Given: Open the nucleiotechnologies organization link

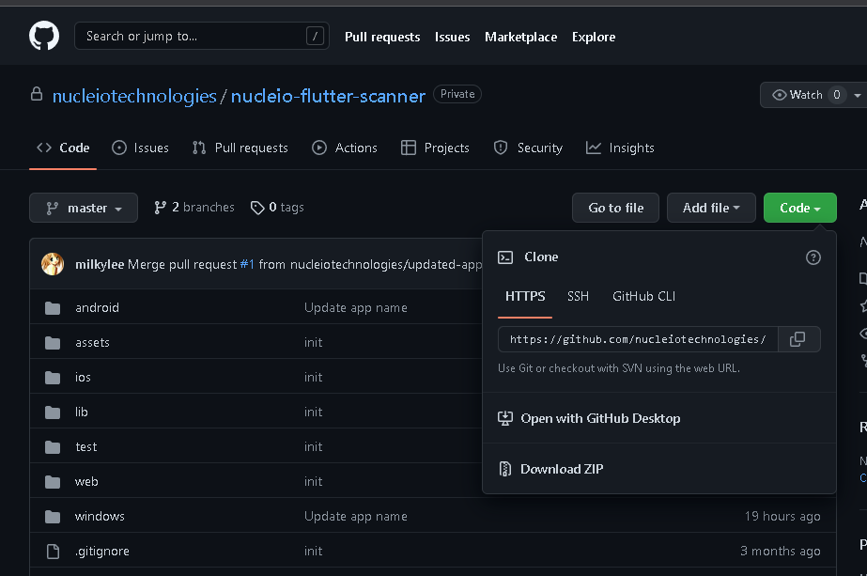Looking at the screenshot, I should [134, 96].
